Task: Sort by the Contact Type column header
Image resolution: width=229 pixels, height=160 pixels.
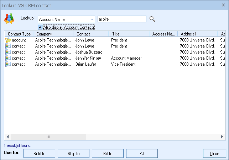Action: [19, 34]
